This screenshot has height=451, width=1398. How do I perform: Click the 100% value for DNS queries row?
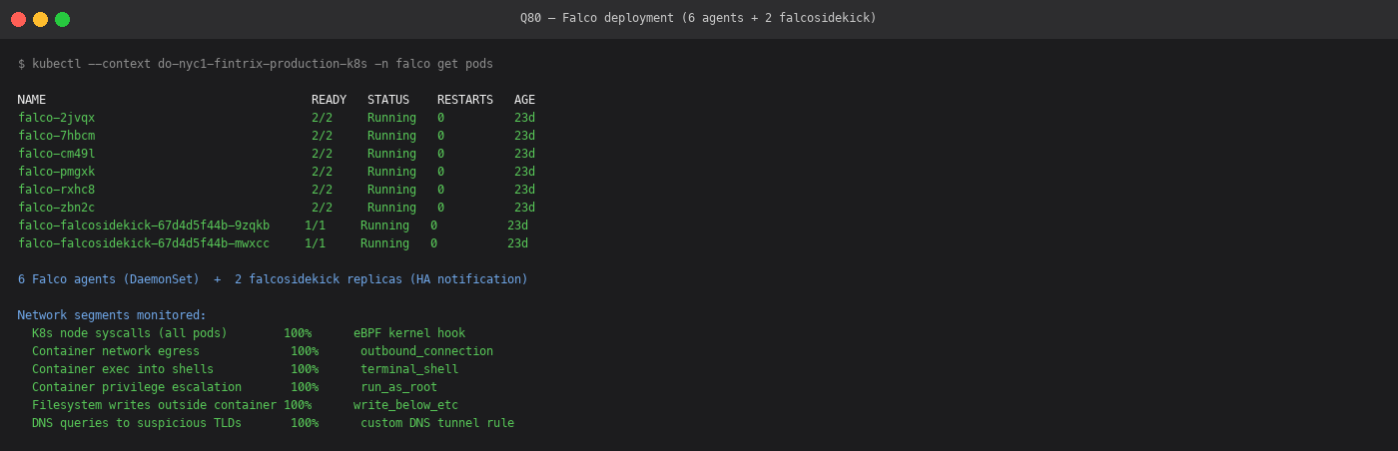tap(305, 423)
